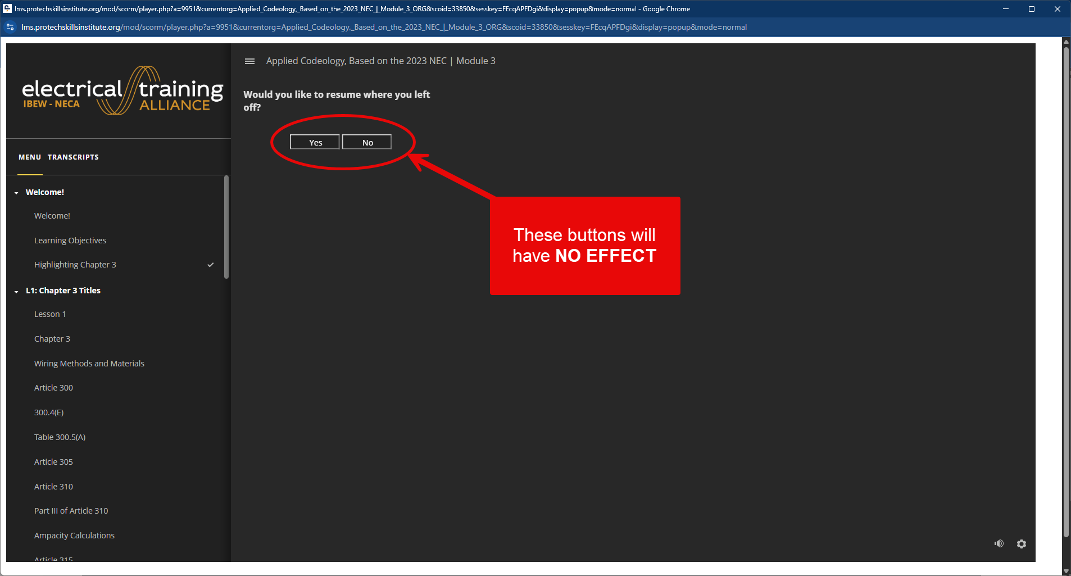Select the Menu tab
1071x576 pixels.
(30, 157)
